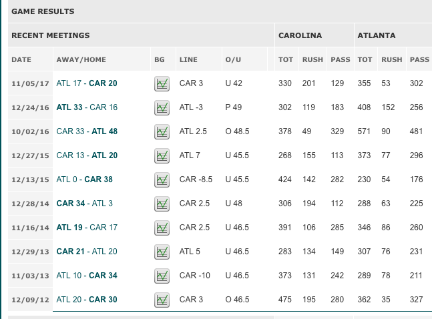Click the graph icon for 10/02/16 game

click(162, 131)
